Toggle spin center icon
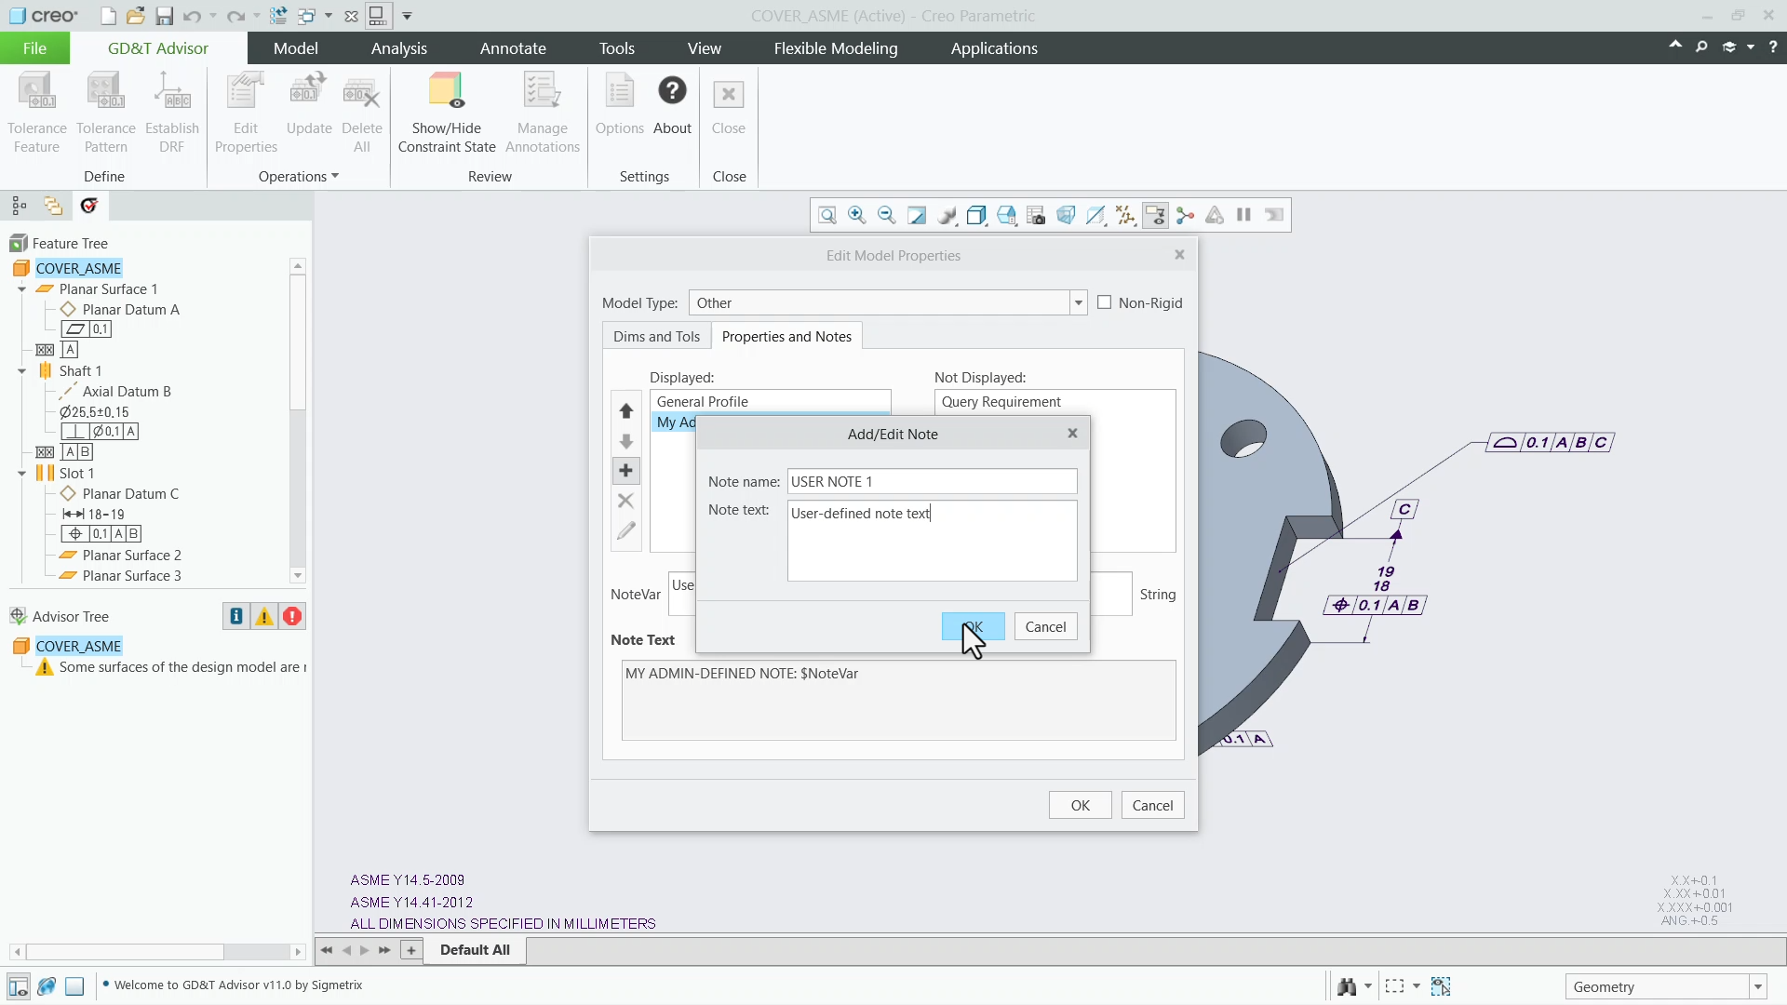1787x1005 pixels. coord(1185,216)
